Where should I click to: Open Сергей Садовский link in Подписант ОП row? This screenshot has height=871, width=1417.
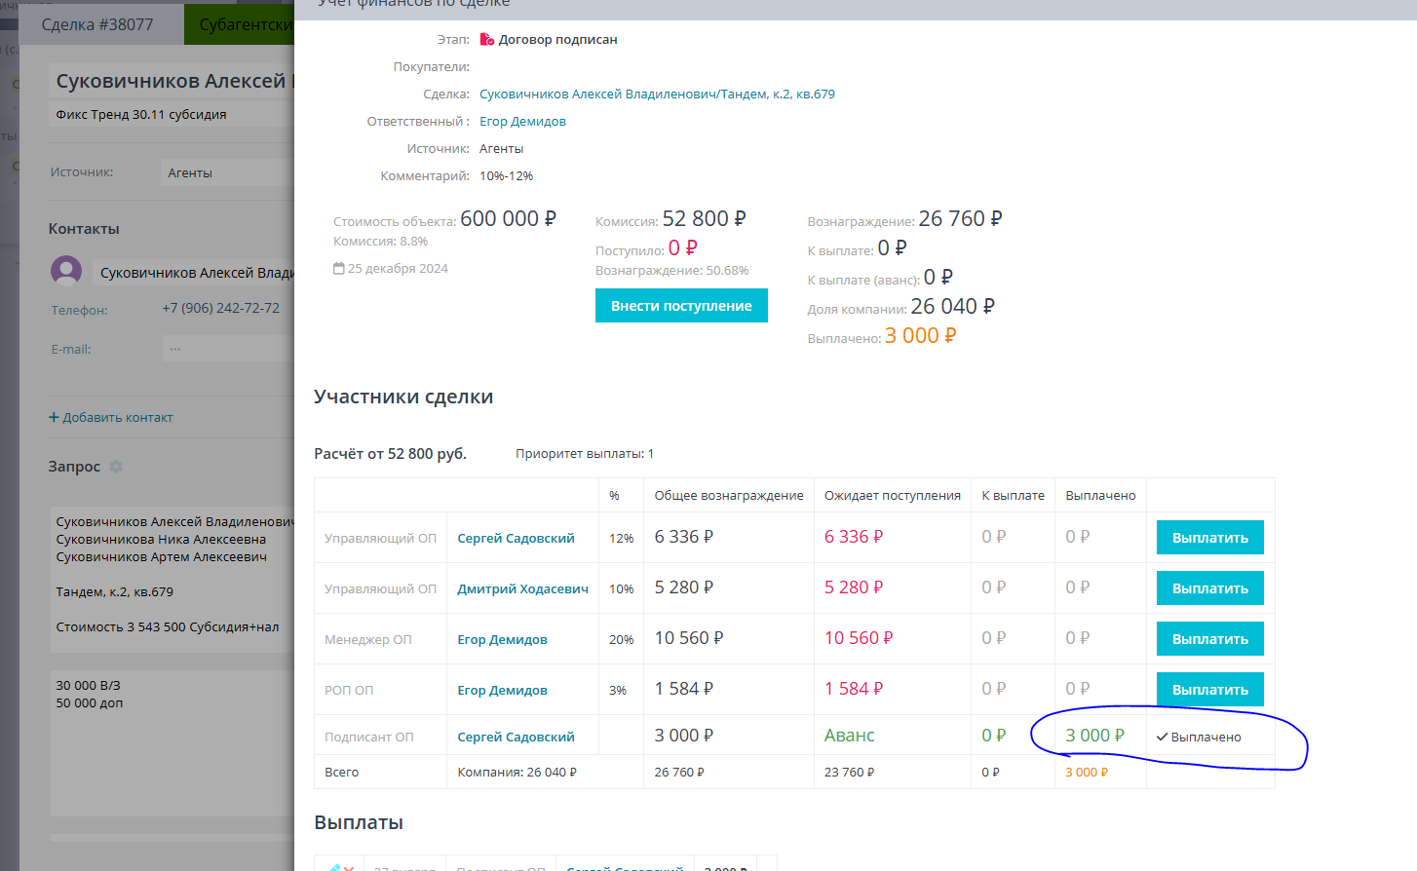pos(516,738)
